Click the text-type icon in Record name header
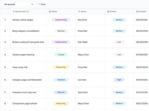Viewport: 149px width, 111px height. [14, 11]
